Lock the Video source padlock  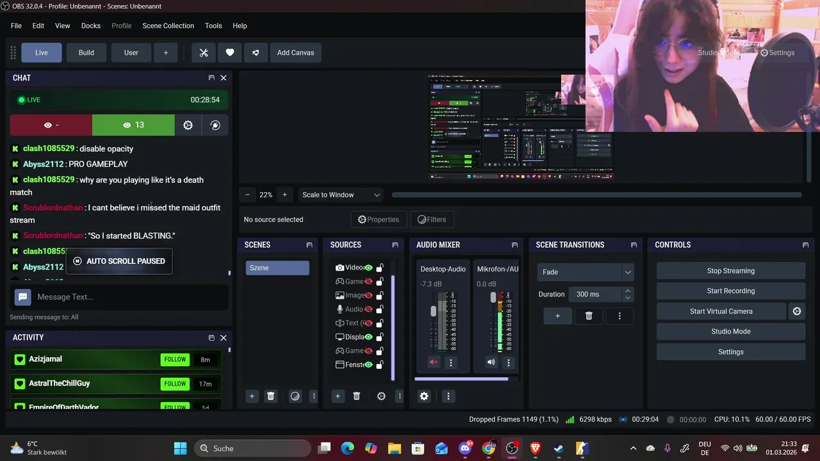(x=380, y=268)
